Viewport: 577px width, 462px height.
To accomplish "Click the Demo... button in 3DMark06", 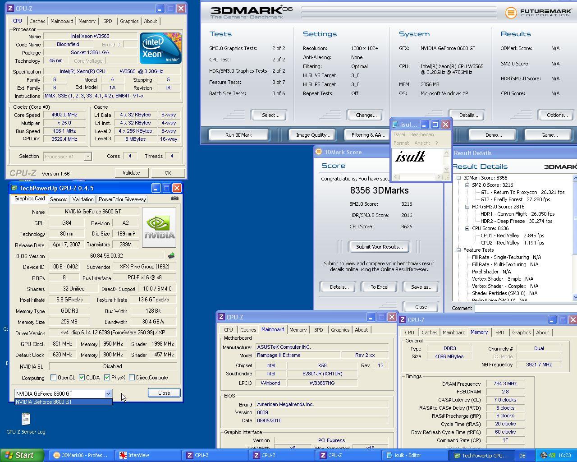I will 493,135.
